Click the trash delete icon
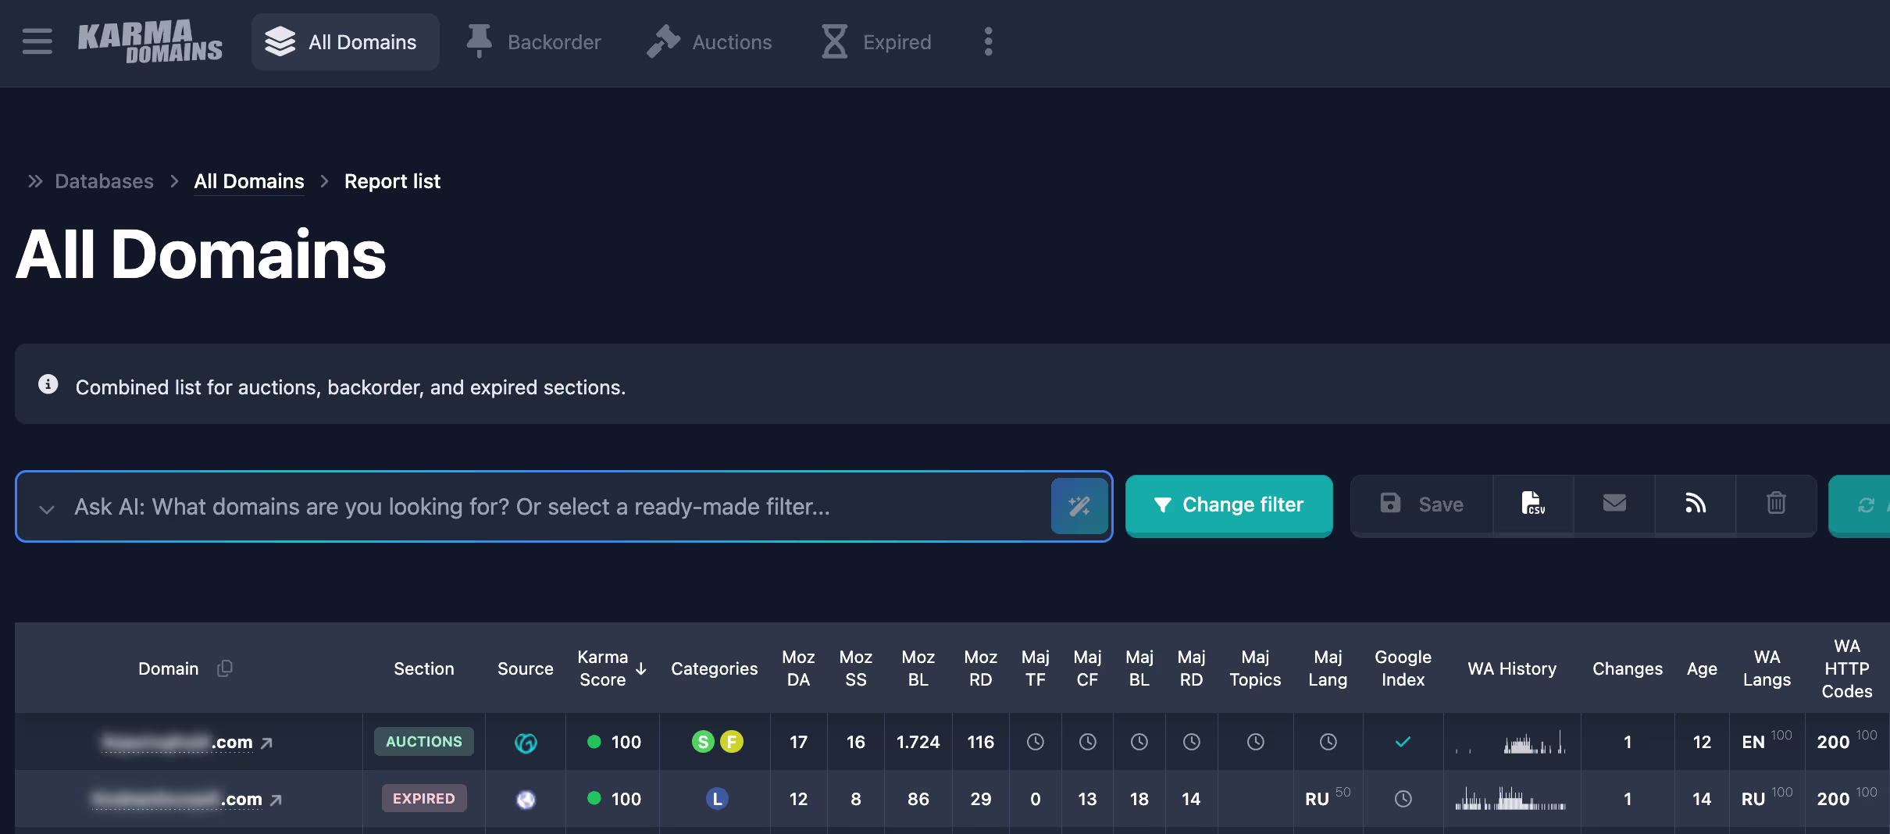 [1776, 504]
